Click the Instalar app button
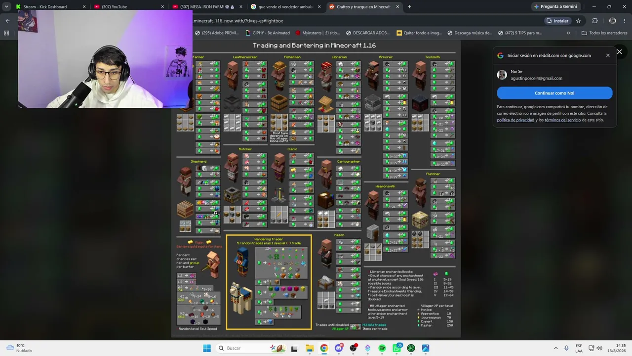This screenshot has width=632, height=356. tap(557, 21)
